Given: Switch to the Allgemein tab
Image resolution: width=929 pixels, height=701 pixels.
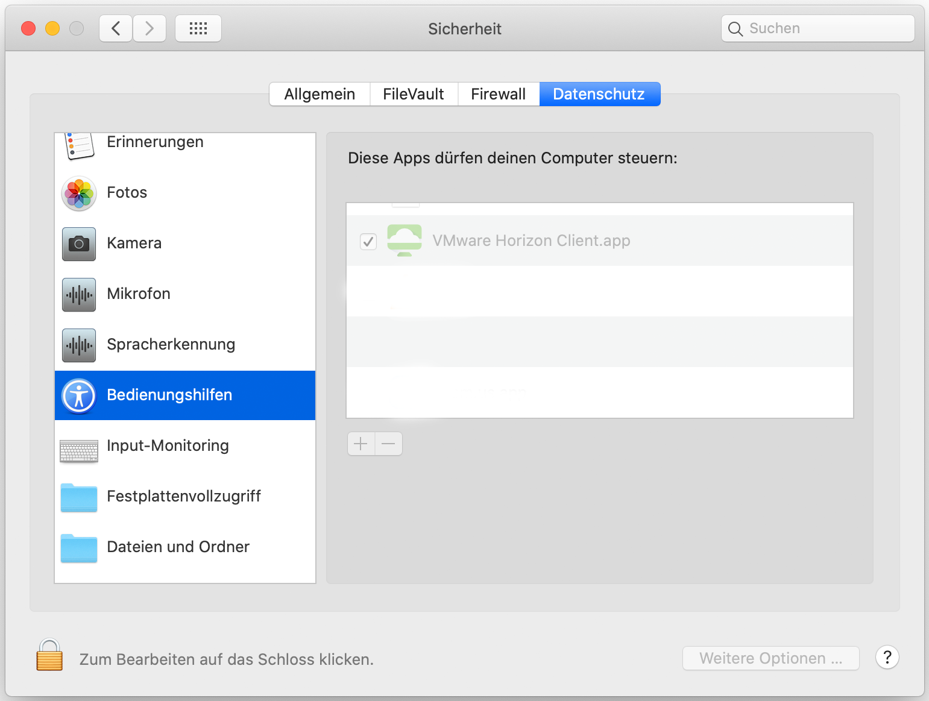Looking at the screenshot, I should (x=320, y=94).
